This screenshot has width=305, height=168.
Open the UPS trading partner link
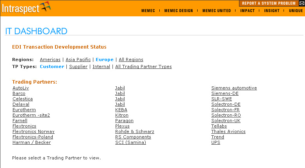point(216,142)
